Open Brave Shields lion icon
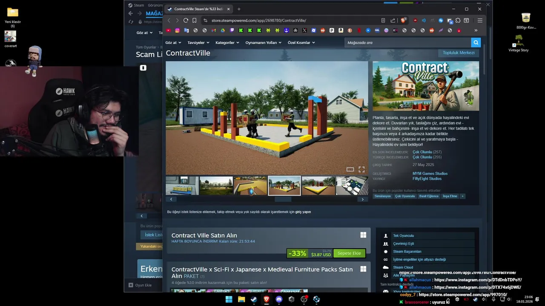545x306 pixels. [x=403, y=20]
